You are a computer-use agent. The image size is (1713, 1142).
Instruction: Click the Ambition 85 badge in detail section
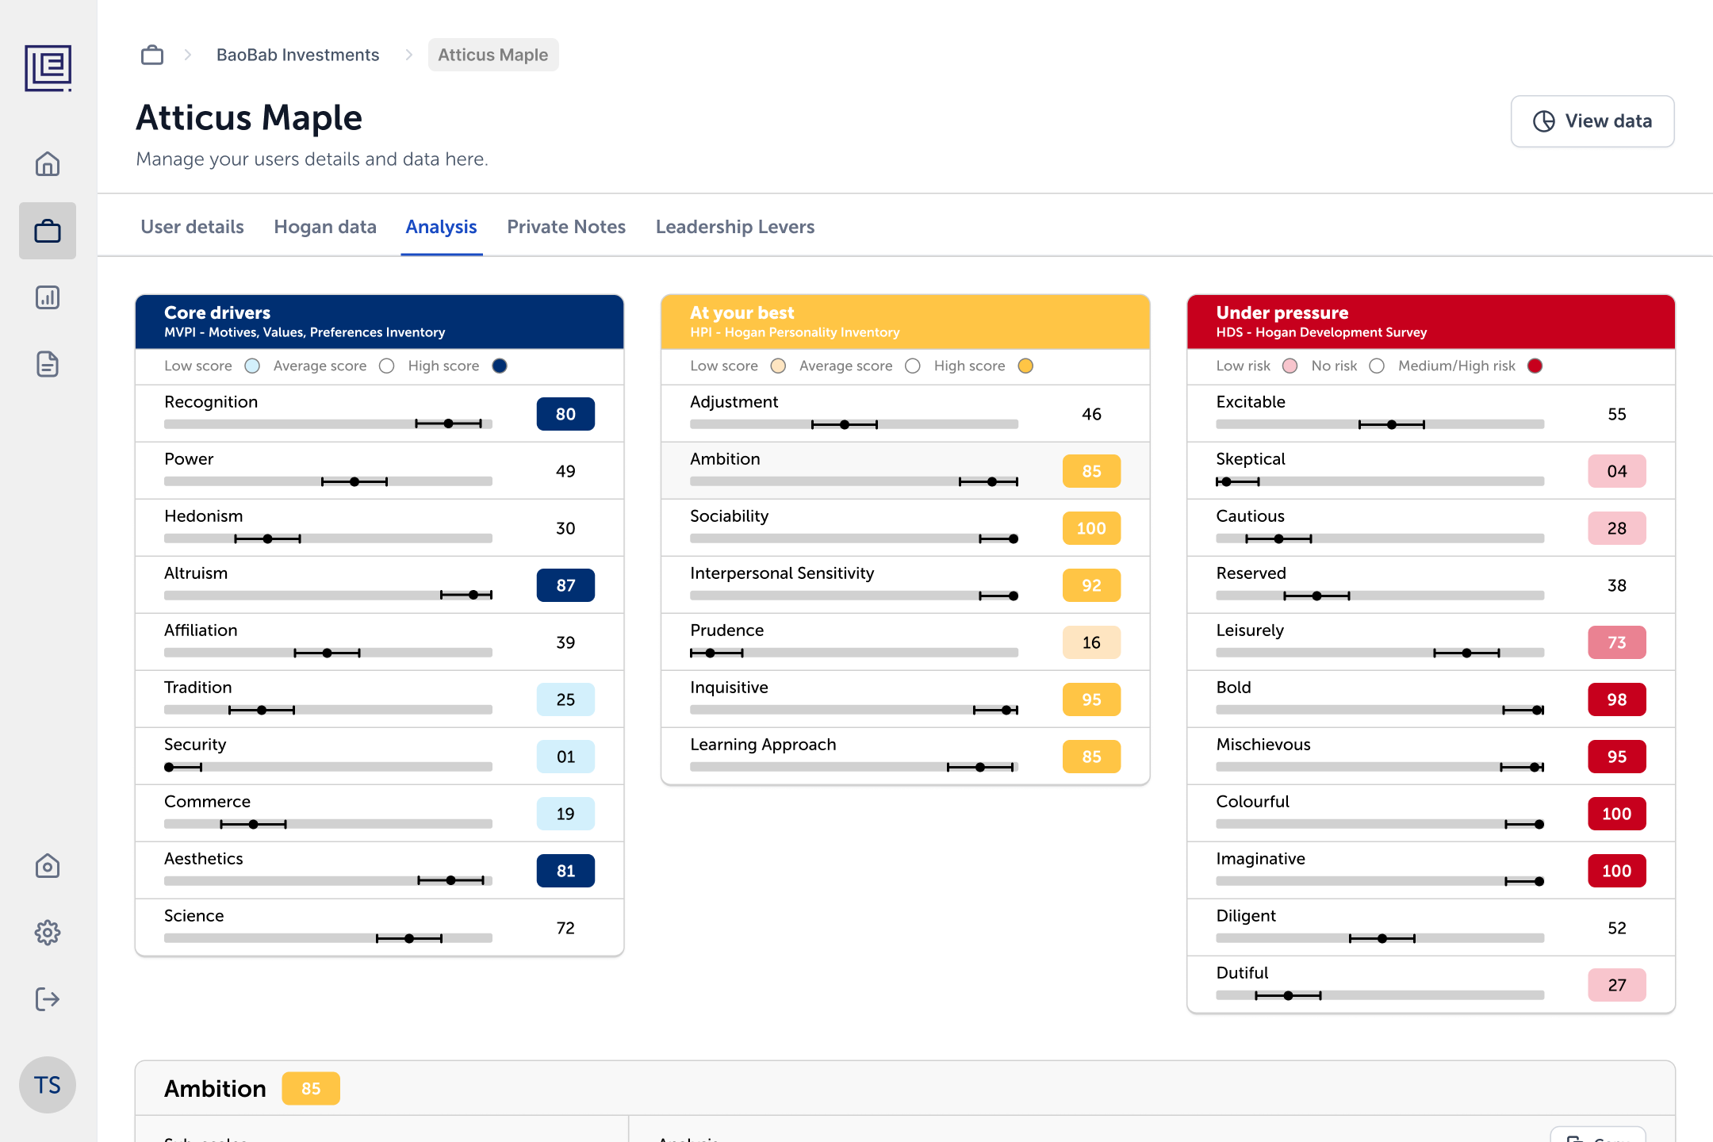pyautogui.click(x=311, y=1089)
